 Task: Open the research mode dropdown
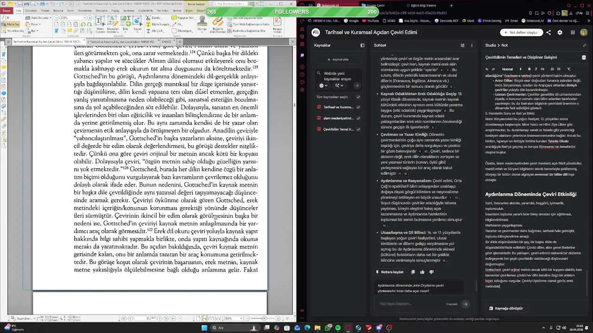point(339,86)
